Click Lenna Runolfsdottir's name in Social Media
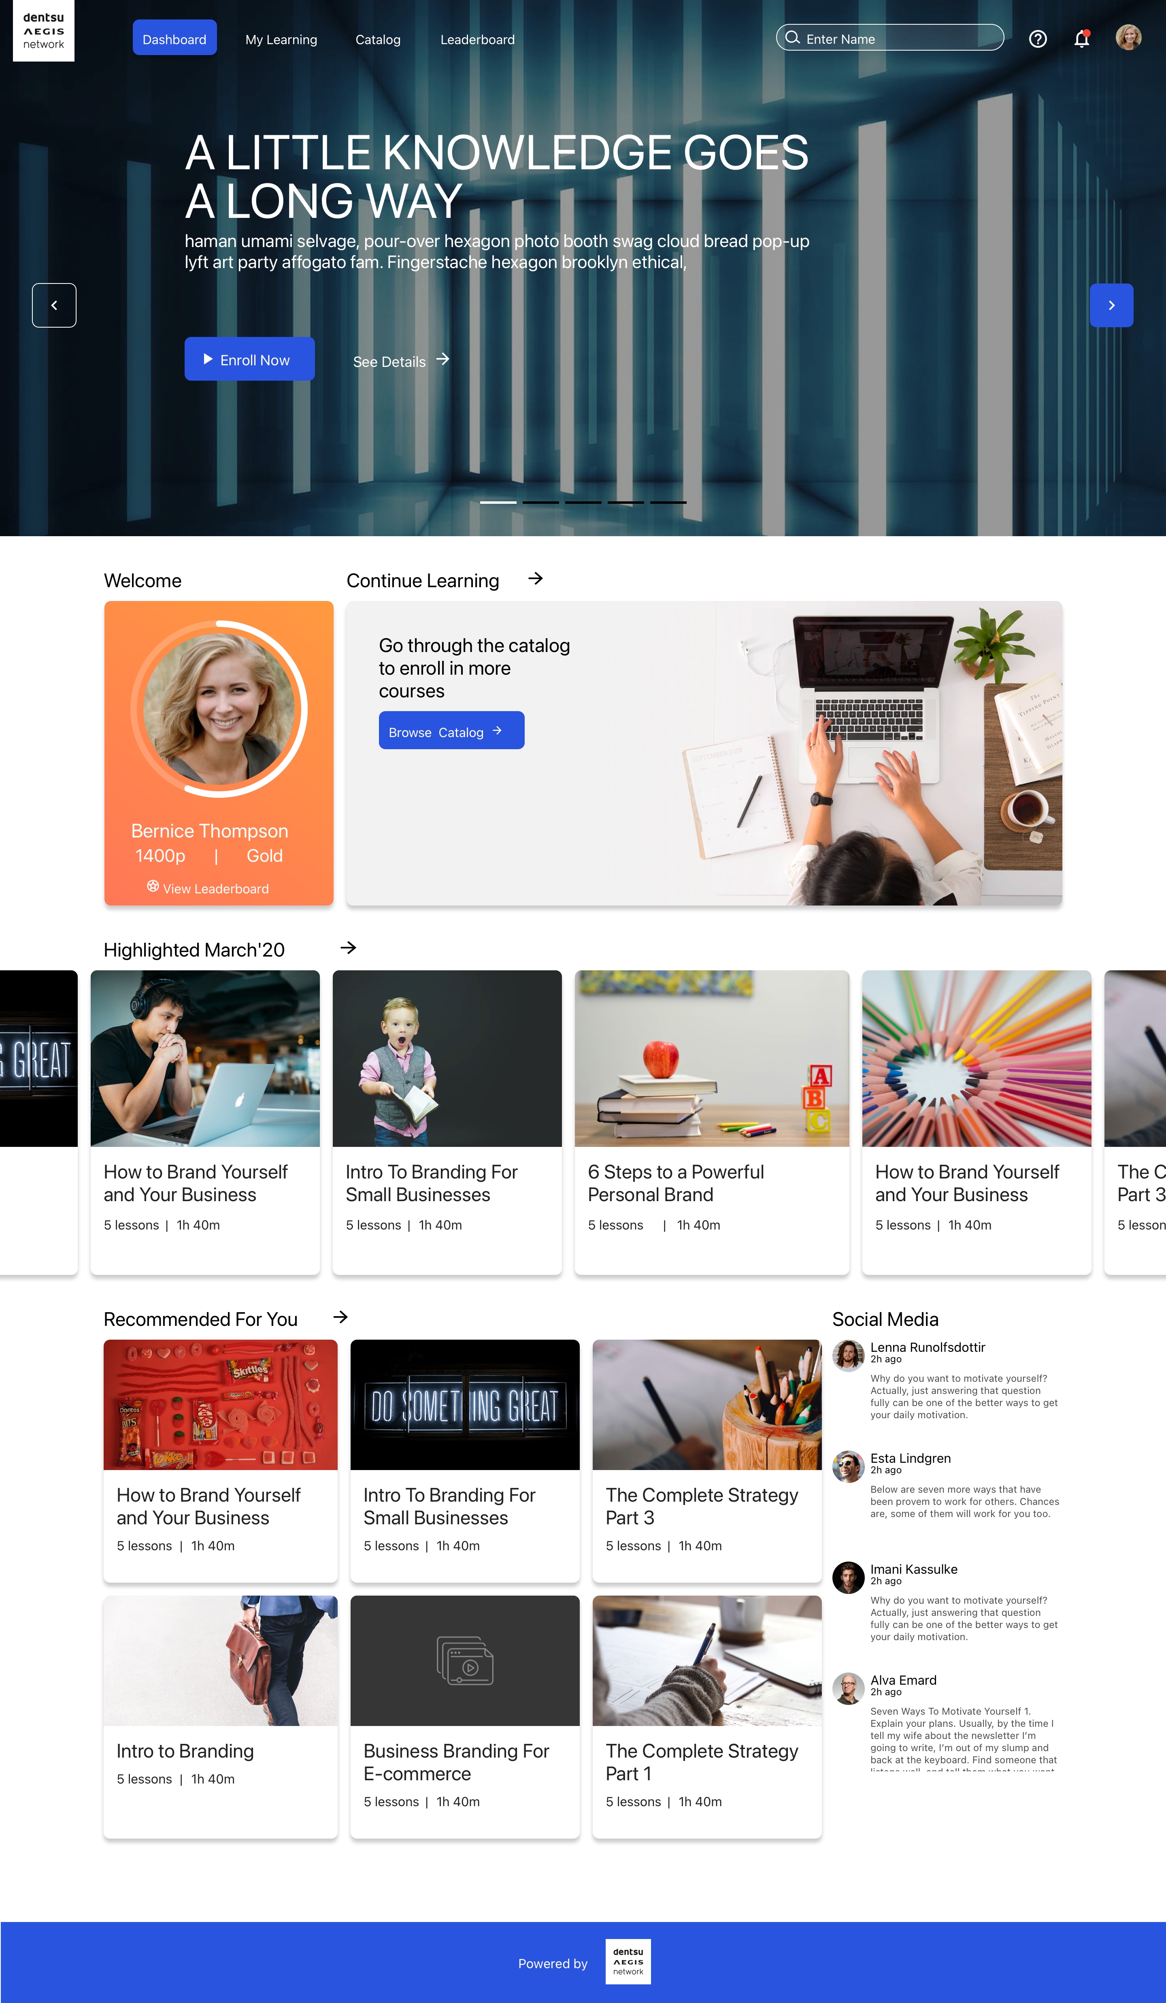Viewport: 1166px width, 2003px height. 928,1347
